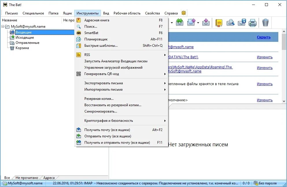The height and width of the screenshot is (187, 287).
Task: Open the Письмо menu
Action: (x=12, y=13)
